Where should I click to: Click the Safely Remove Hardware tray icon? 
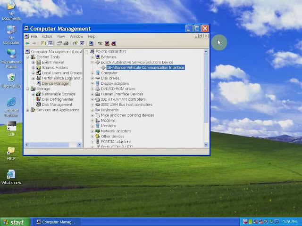(272, 222)
